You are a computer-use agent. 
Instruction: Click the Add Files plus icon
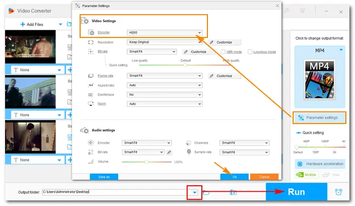[23, 24]
